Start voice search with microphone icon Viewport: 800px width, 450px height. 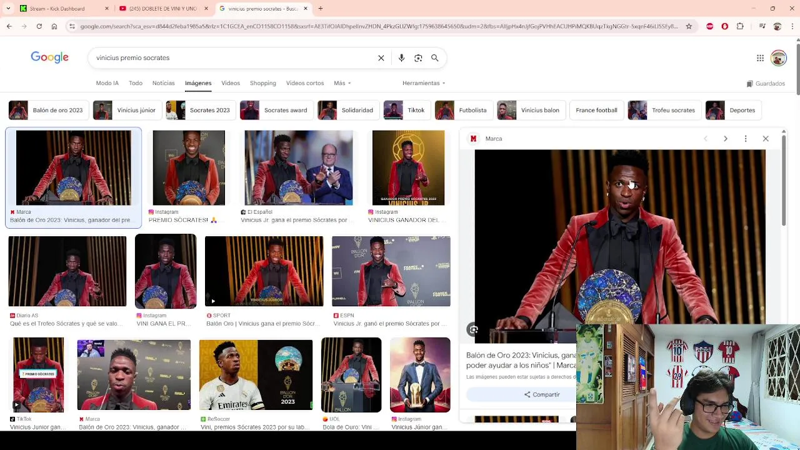tap(401, 57)
